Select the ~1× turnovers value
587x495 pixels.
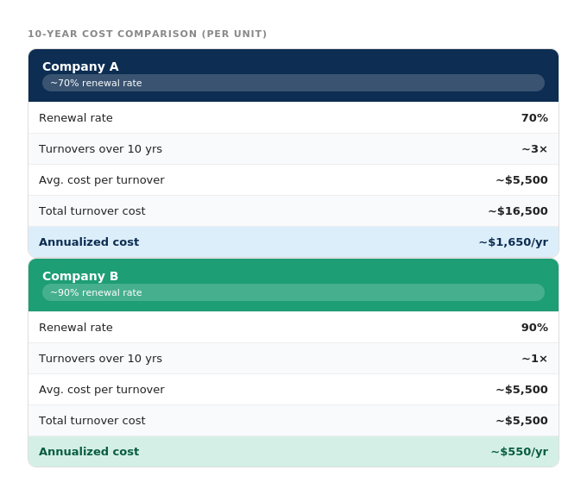tap(534, 359)
